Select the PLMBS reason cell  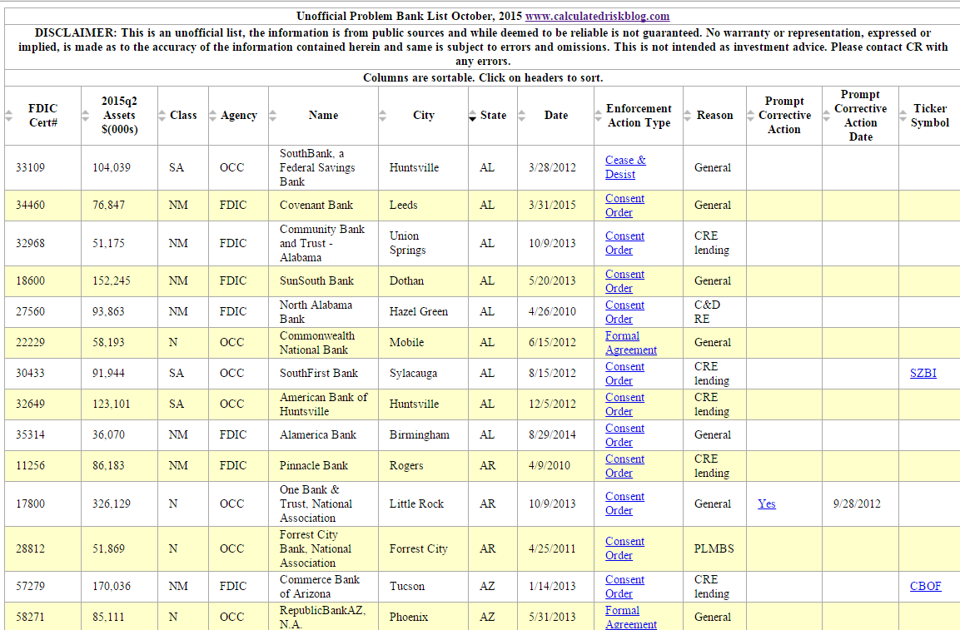click(714, 548)
